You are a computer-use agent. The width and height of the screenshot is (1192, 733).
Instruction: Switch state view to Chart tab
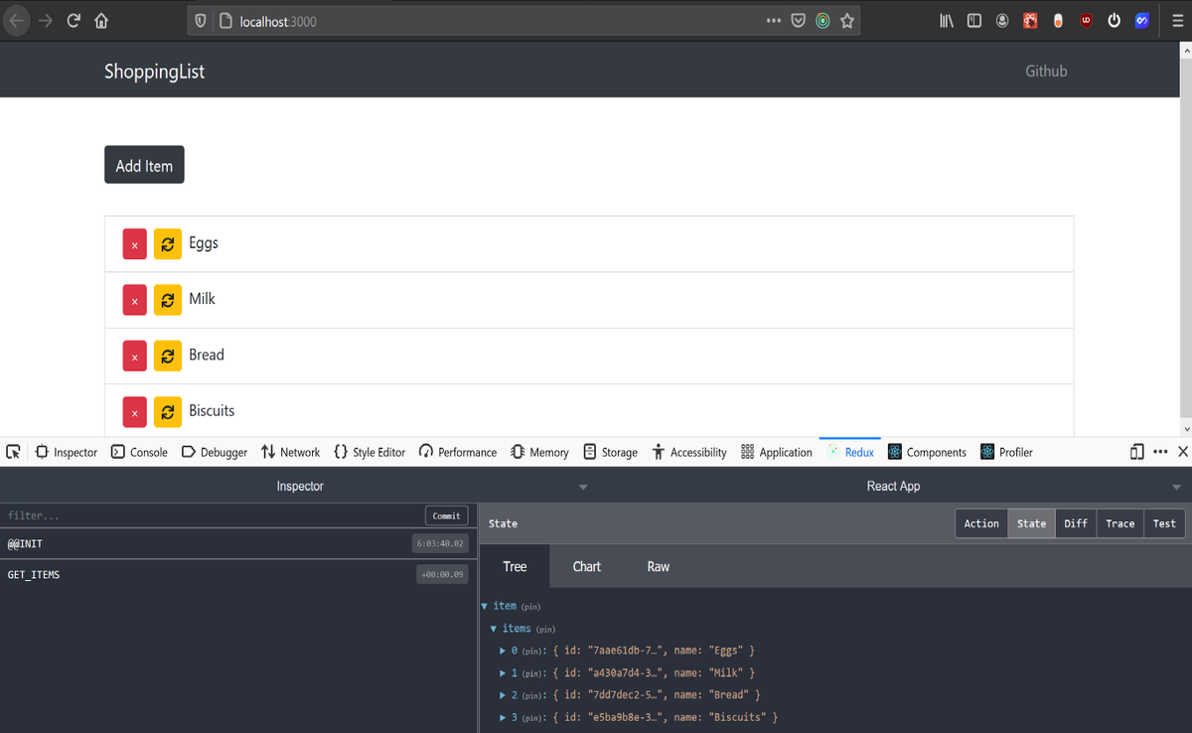click(x=586, y=566)
